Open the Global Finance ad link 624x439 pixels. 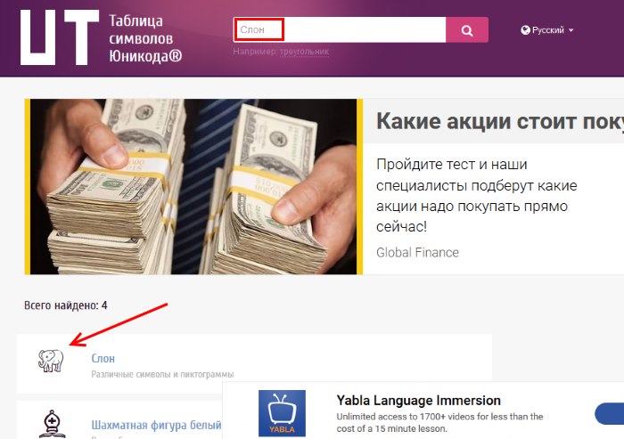417,253
